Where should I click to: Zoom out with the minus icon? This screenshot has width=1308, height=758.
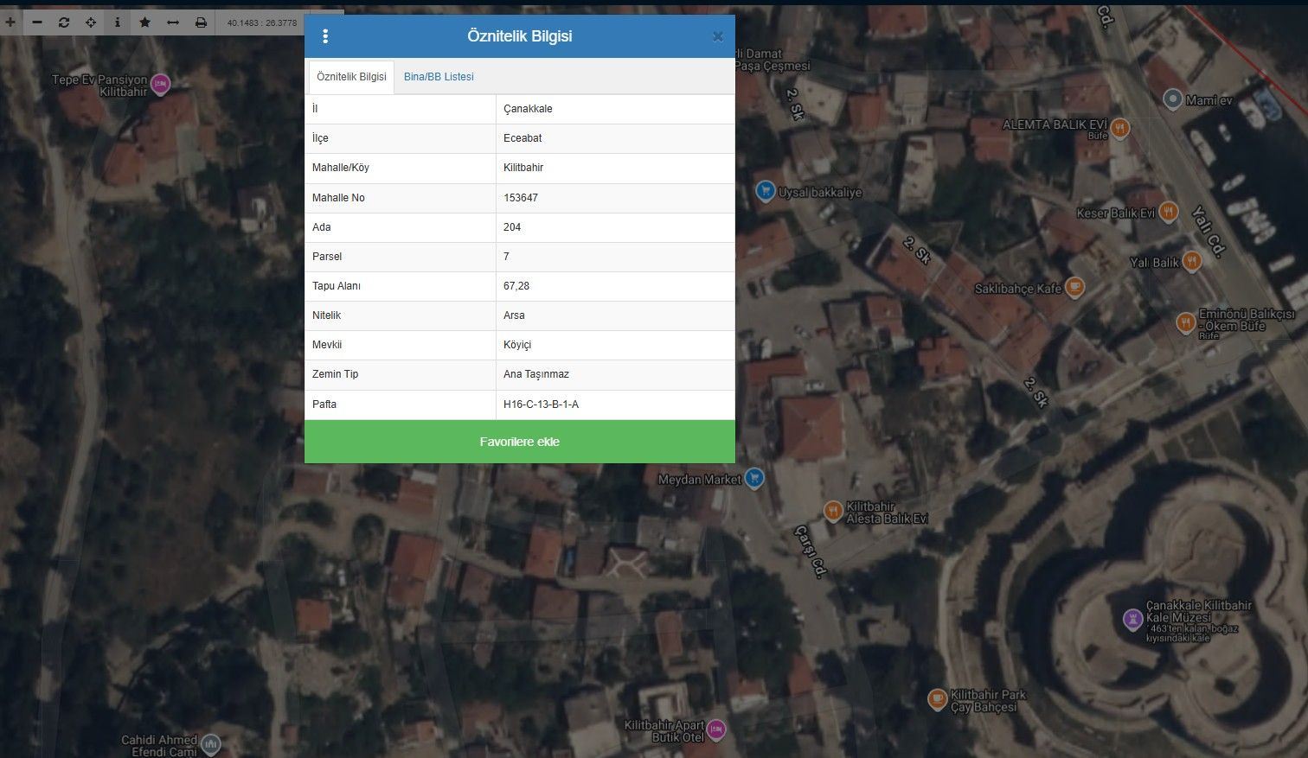pyautogui.click(x=37, y=22)
